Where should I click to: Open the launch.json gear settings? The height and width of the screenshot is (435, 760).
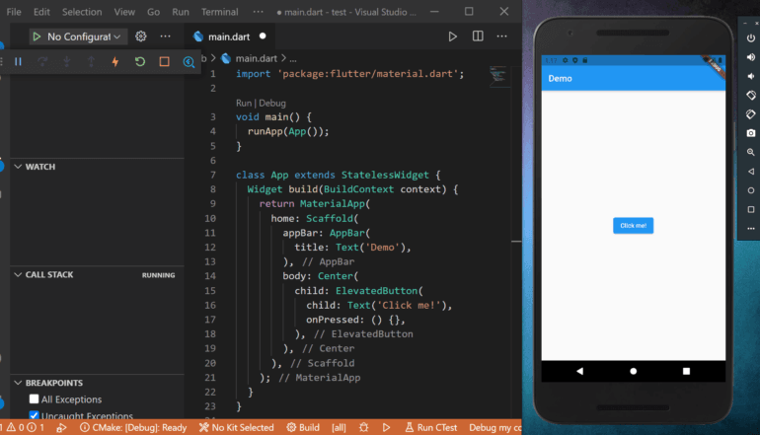click(141, 36)
